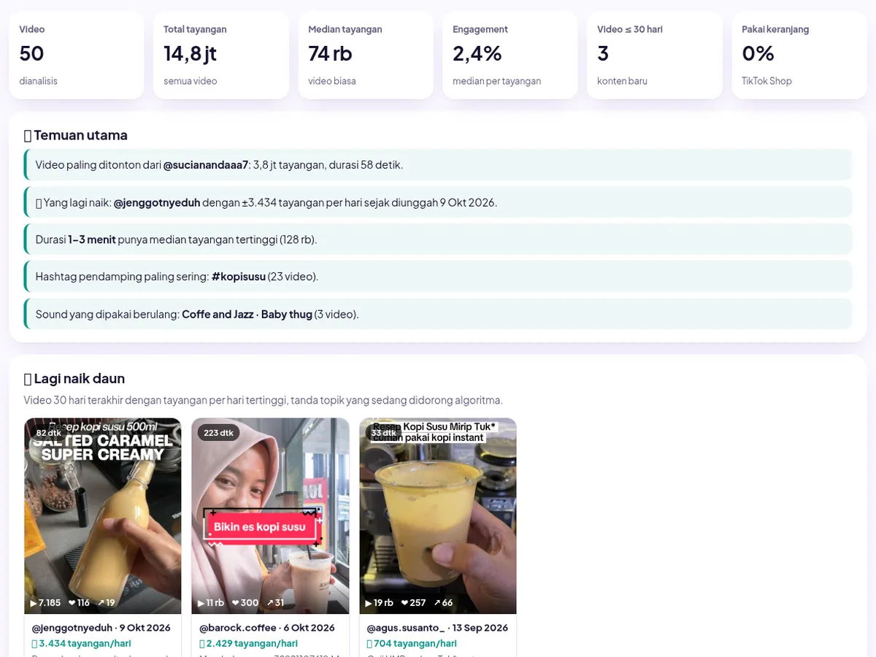Click the play-count icon on the @agus.susanto_ video
The width and height of the screenshot is (876, 657).
369,603
